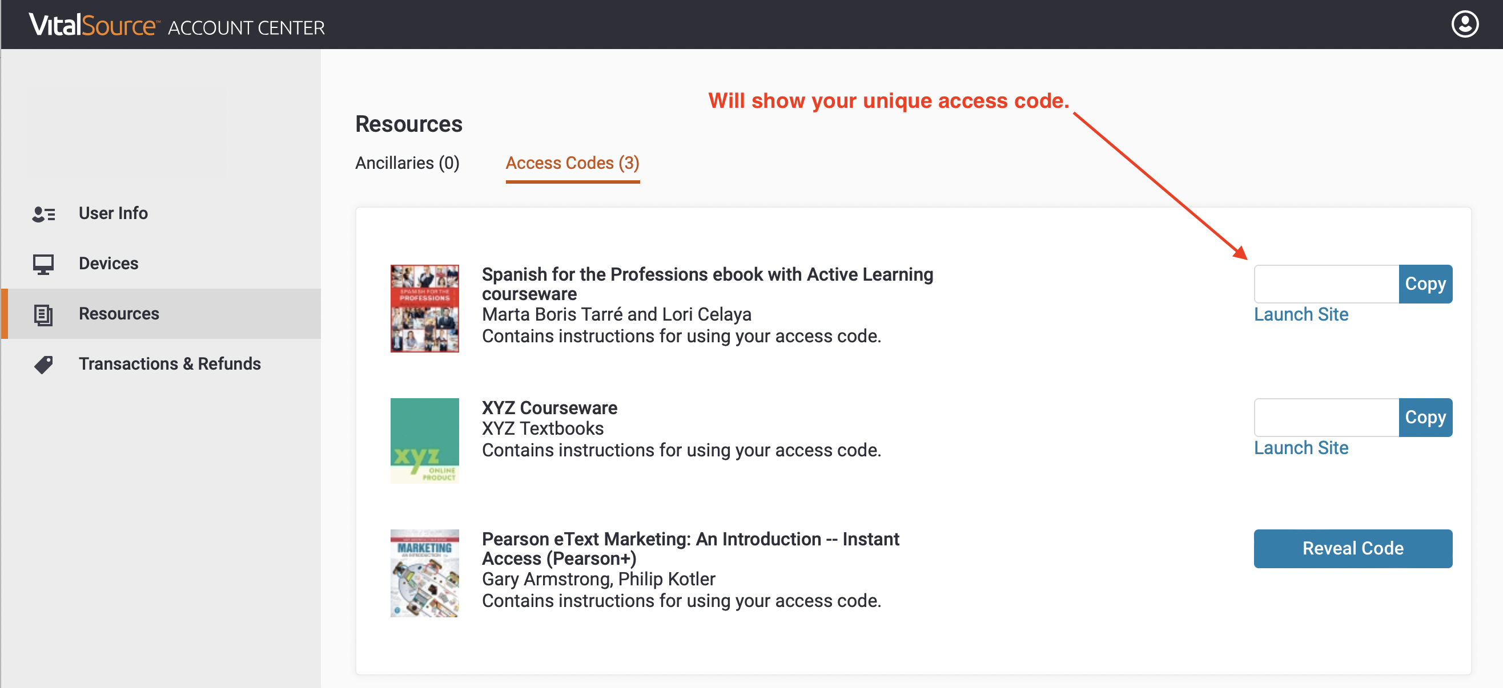The image size is (1503, 688).
Task: Copy the Spanish for the Professions access code
Action: pyautogui.click(x=1425, y=284)
